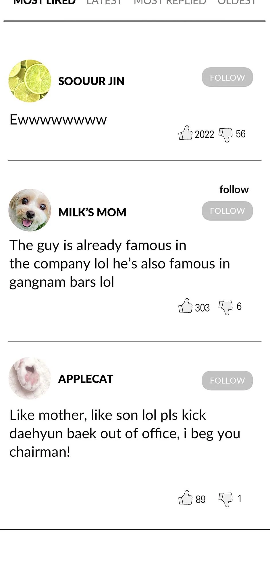Sort comments by Latest
The image size is (270, 564).
(104, 2)
